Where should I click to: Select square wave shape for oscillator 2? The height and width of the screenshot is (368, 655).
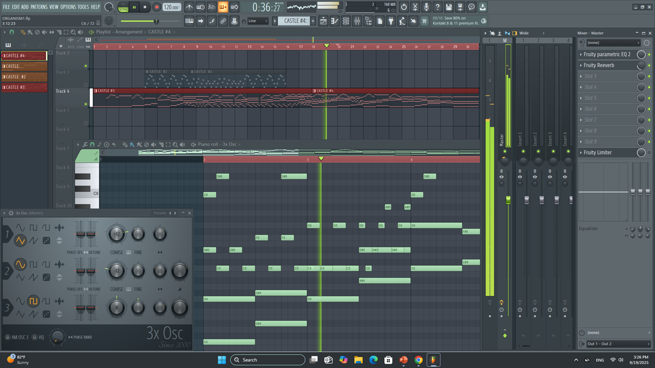[33, 264]
